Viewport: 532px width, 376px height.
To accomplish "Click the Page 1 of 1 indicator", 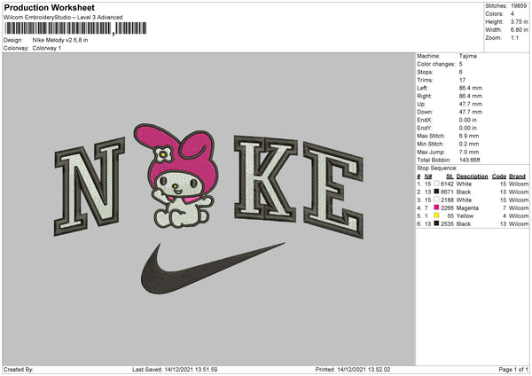I will [513, 369].
